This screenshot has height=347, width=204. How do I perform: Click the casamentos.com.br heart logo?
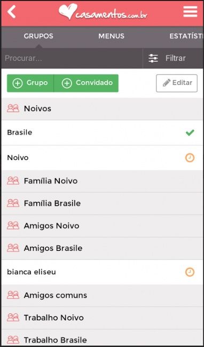click(103, 12)
